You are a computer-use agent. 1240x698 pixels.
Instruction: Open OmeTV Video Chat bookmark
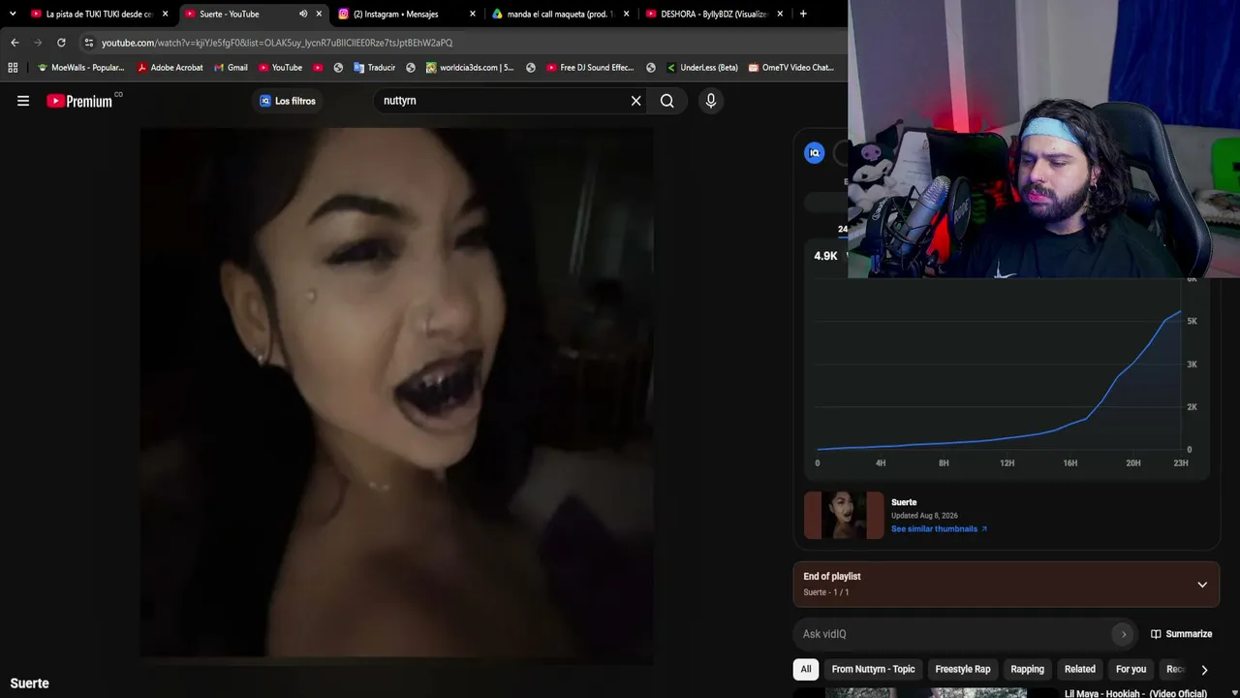[x=790, y=68]
